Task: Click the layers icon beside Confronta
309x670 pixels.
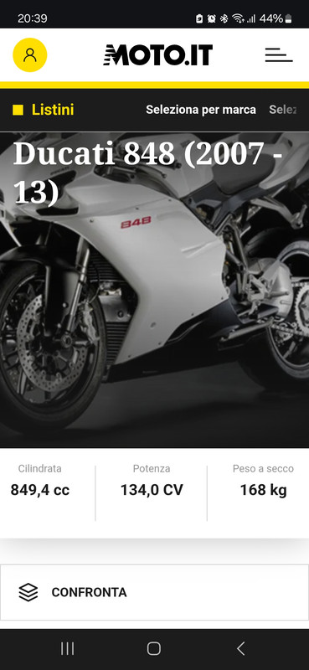Action: 28,592
